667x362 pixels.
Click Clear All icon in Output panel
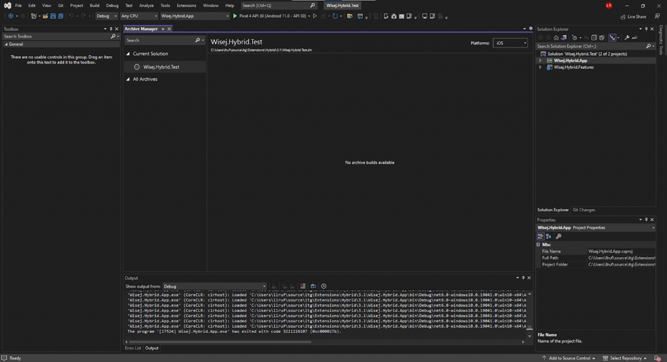pos(303,286)
